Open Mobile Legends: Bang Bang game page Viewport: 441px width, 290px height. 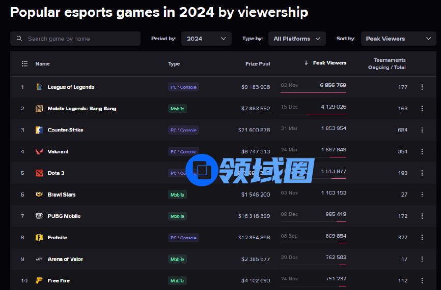(x=81, y=109)
